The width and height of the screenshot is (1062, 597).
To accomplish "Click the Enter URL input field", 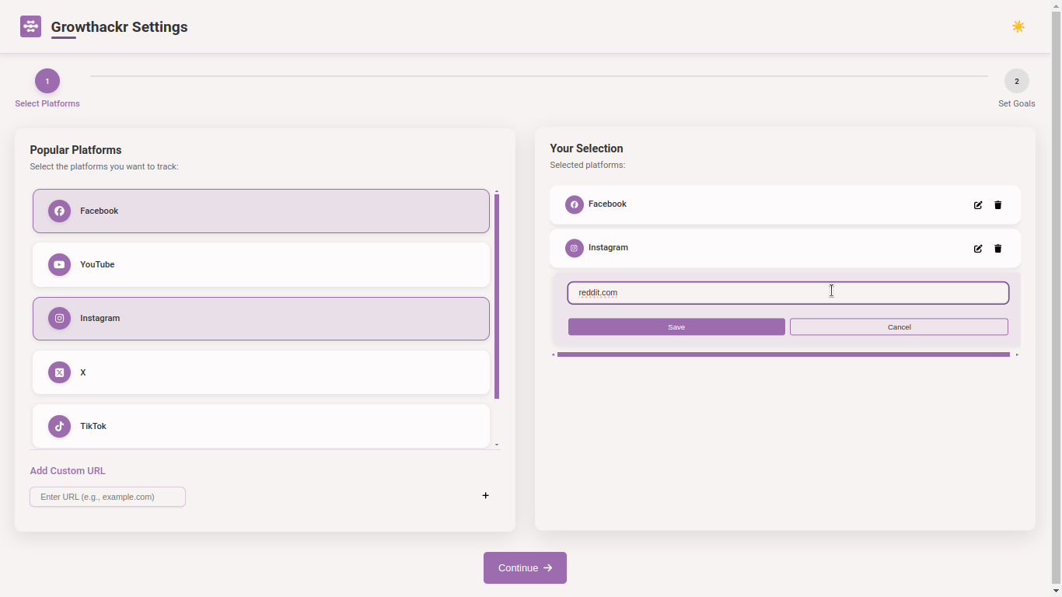I will click(107, 497).
